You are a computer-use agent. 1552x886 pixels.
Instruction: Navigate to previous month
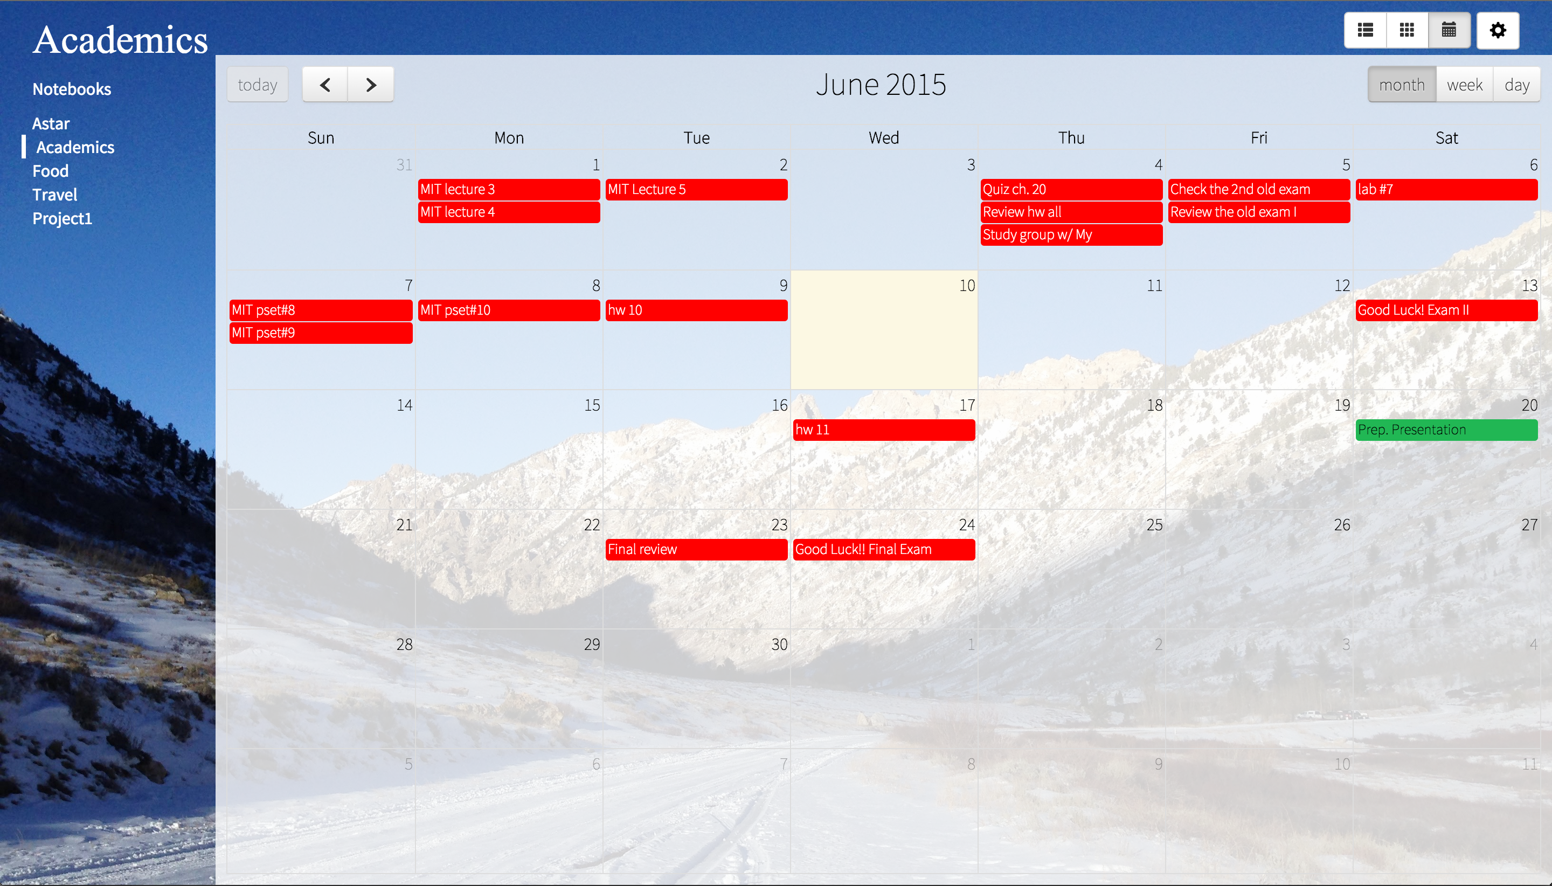324,84
